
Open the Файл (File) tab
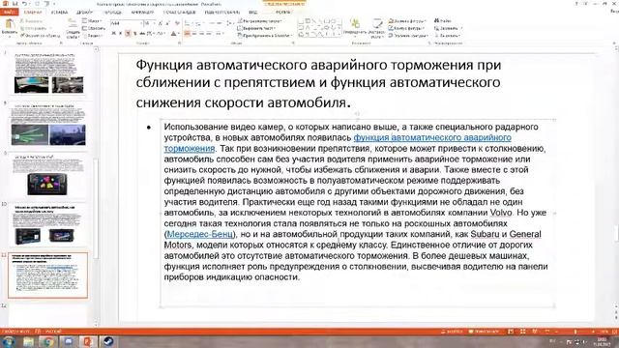coord(9,13)
